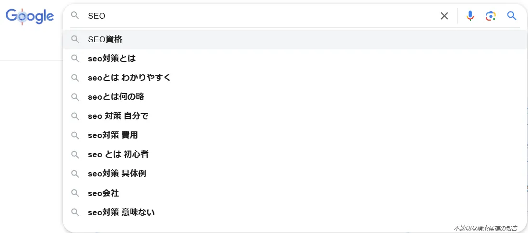The image size is (528, 233).
Task: Select the seo 対策 自分で suggestion
Action: click(295, 116)
